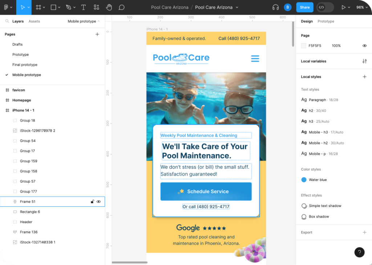
Task: Click the 100% page opacity field
Action: tap(336, 46)
